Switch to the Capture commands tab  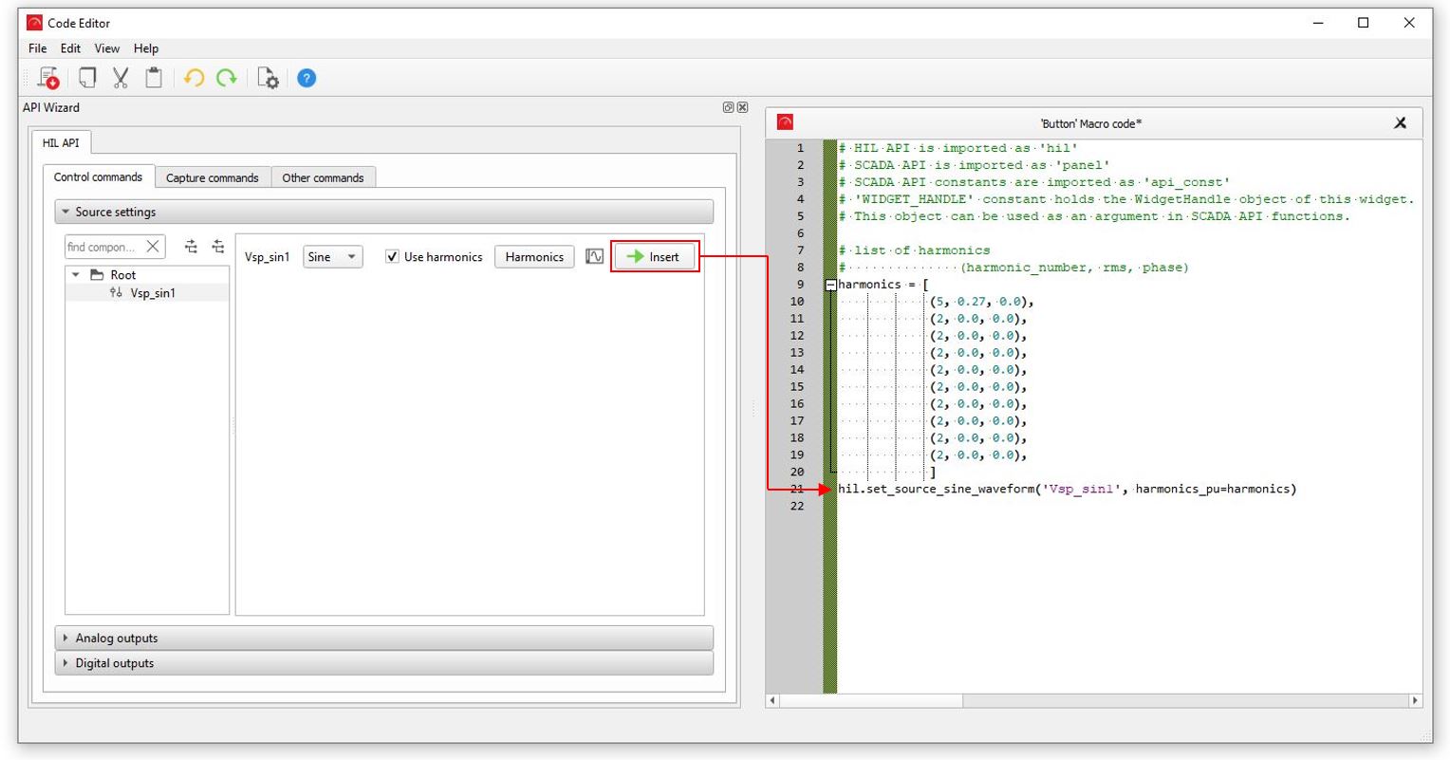pos(212,177)
